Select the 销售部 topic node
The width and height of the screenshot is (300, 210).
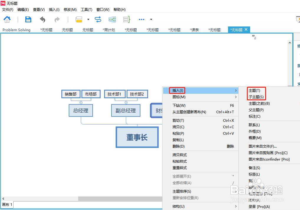(x=71, y=94)
